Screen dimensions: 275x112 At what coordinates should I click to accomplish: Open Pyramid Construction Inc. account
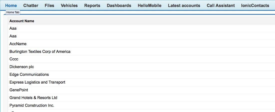[x=32, y=106]
